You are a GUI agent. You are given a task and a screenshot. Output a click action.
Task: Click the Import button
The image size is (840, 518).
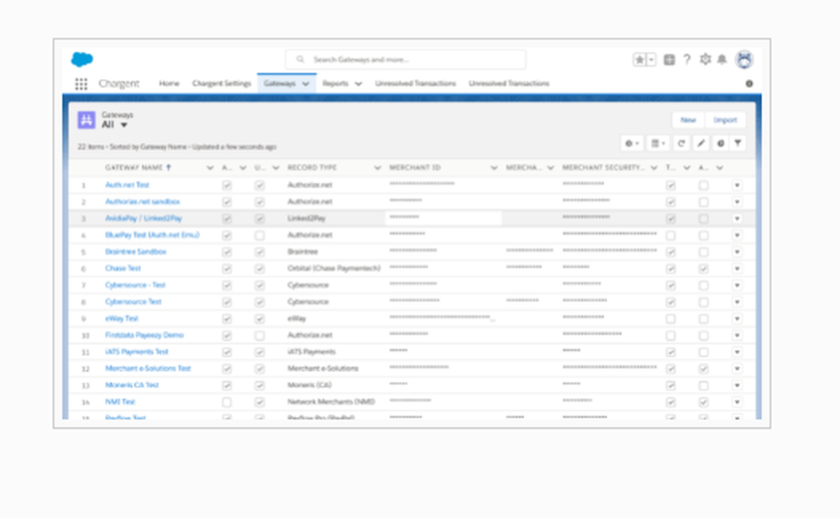[726, 120]
